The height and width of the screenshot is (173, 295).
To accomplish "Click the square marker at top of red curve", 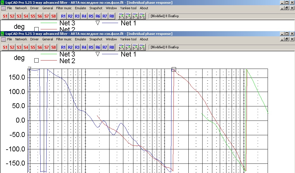I will [174, 69].
